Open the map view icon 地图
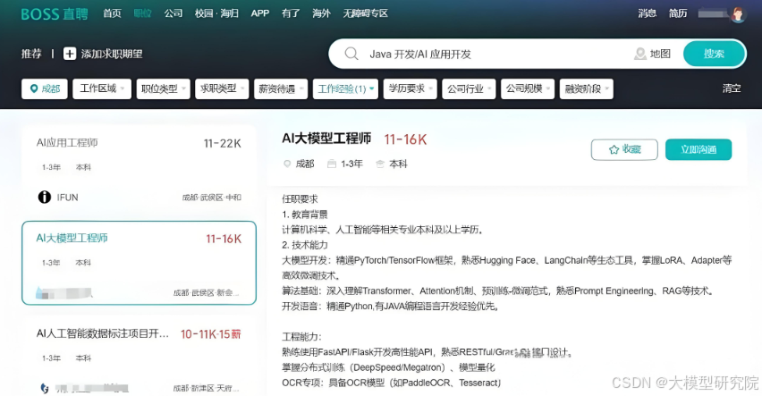This screenshot has width=762, height=396. (640, 54)
